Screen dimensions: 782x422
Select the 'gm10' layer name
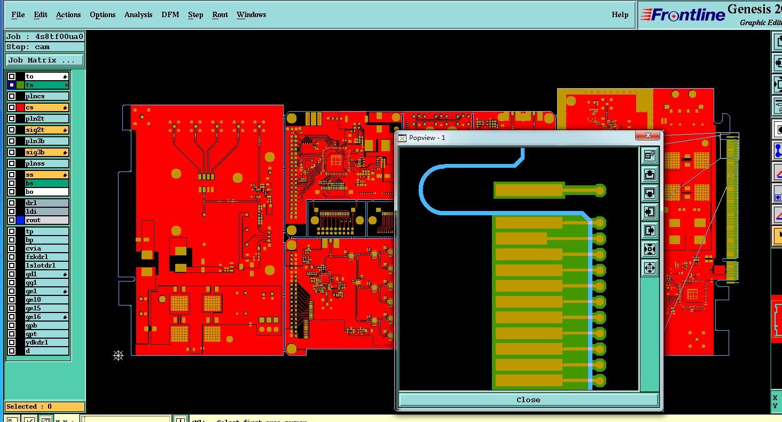(x=47, y=300)
